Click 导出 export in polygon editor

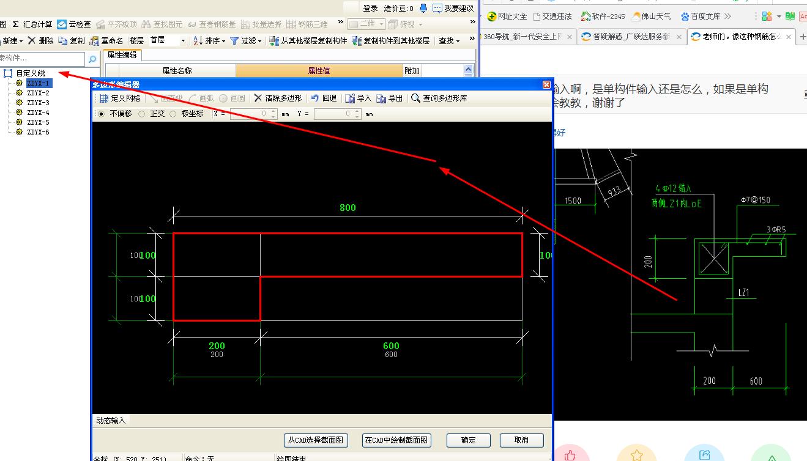pos(390,98)
